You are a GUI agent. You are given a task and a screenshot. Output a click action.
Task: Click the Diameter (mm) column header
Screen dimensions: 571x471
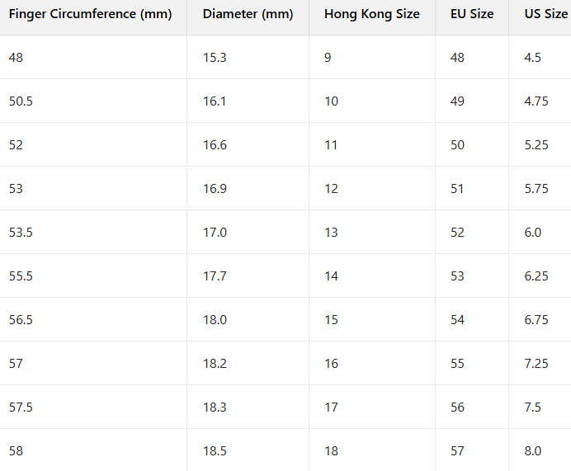248,14
